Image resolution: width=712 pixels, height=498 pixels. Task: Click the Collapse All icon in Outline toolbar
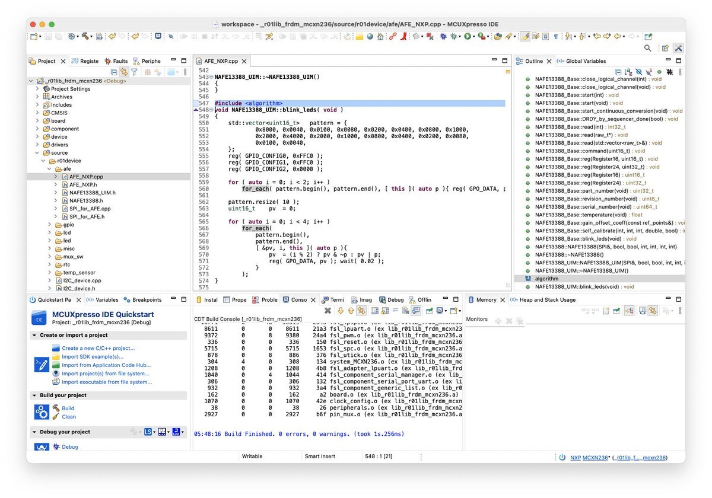[618, 72]
